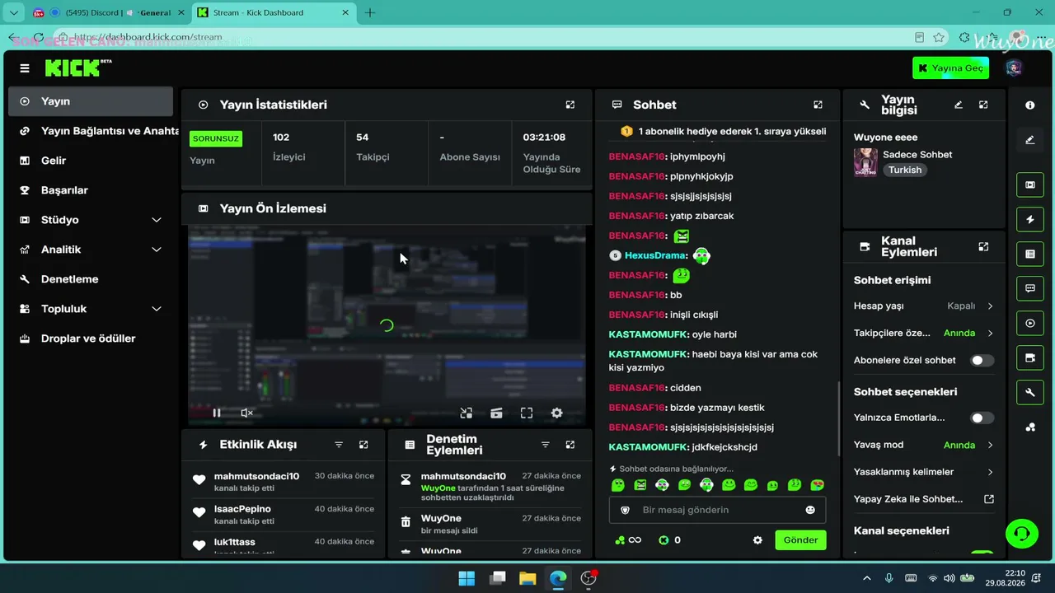Open stream preview player settings

coord(556,413)
